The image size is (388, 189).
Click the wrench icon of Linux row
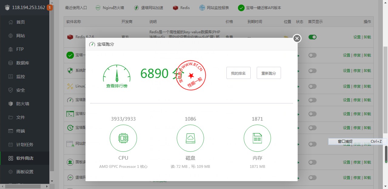[70, 86]
